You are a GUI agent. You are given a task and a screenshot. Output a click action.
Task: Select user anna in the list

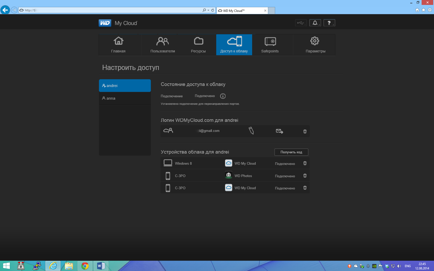click(125, 98)
